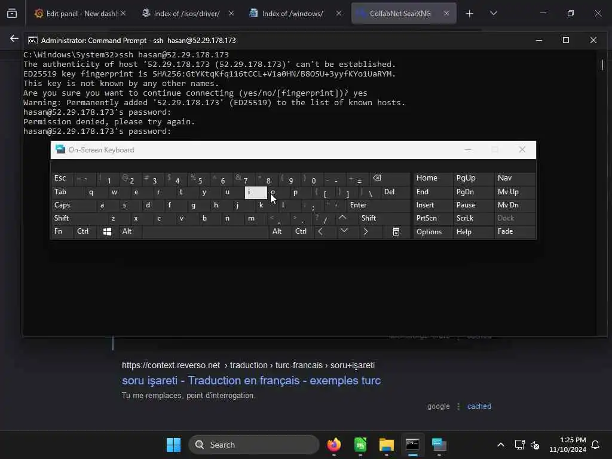Click the Enter key on the keyboard
The width and height of the screenshot is (612, 459).
click(378, 205)
